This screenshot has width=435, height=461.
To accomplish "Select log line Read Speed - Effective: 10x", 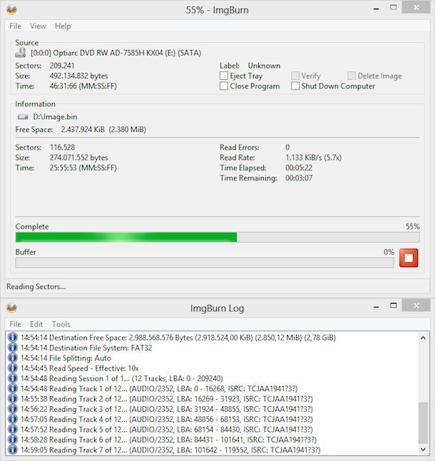I will click(x=79, y=368).
